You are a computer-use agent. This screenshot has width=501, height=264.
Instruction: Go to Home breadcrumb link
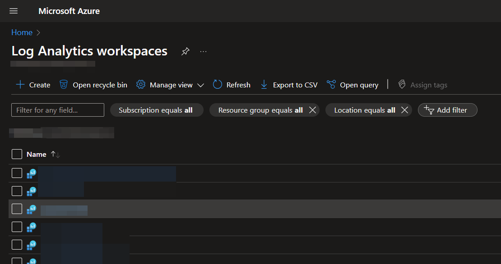click(x=22, y=32)
